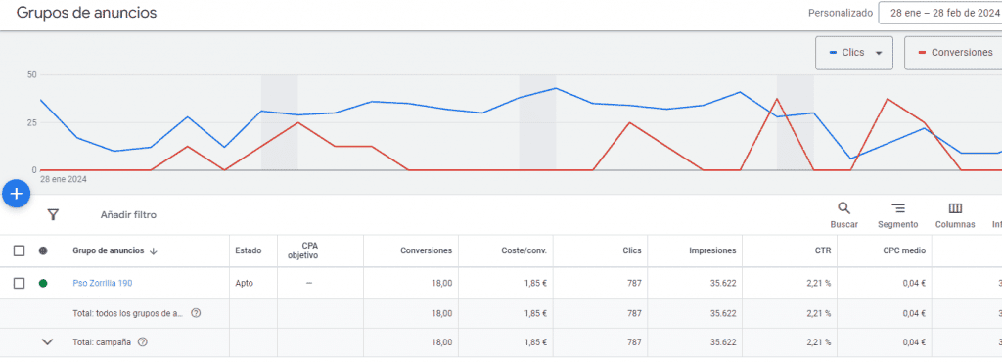Click Añadir filtro to add a filter
This screenshot has width=1002, height=363.
click(x=128, y=214)
